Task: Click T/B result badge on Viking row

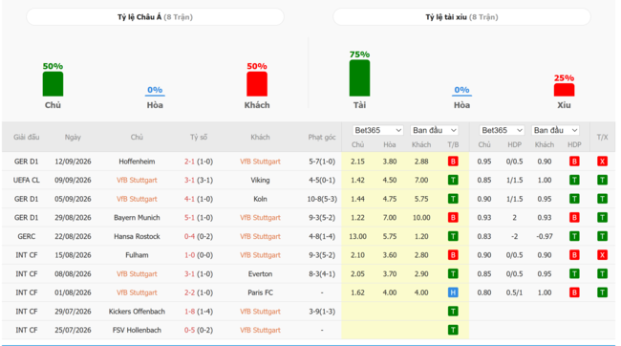Action: click(453, 180)
